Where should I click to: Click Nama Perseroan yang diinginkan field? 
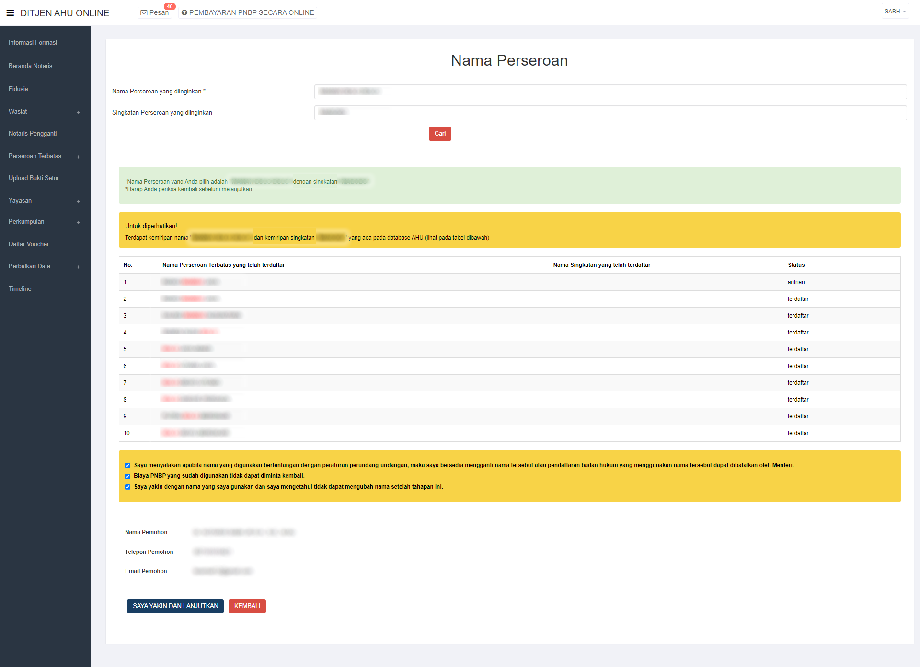click(610, 92)
